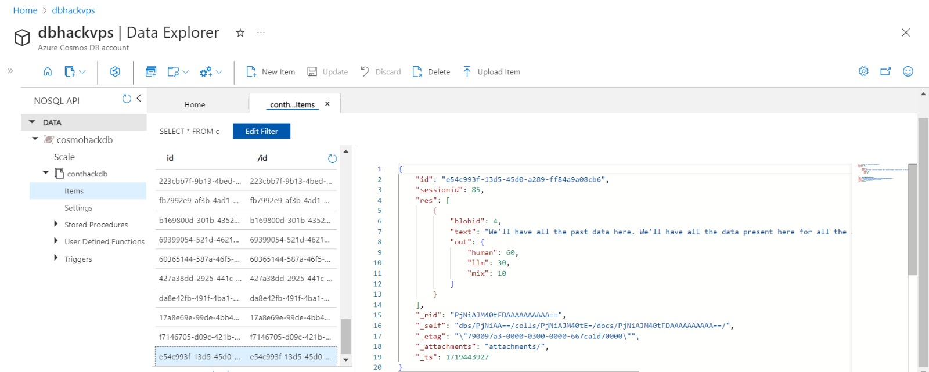
Task: Click the feedback smiley icon
Action: 908,71
